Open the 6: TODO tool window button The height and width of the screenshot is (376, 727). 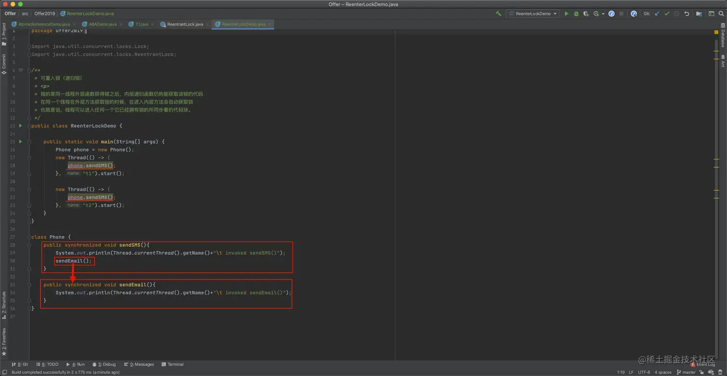click(x=47, y=364)
